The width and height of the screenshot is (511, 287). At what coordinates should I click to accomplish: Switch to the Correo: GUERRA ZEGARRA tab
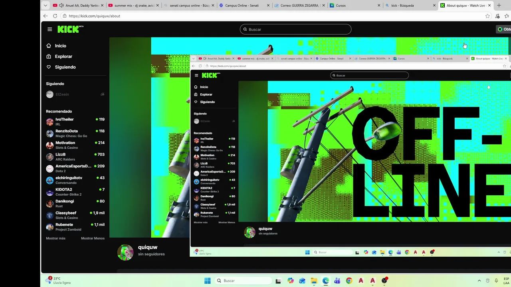[300, 6]
